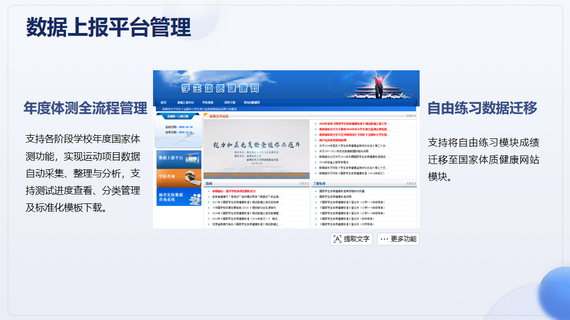Open the red 用户名及密码查询说明 link

pyautogui.click(x=333, y=140)
